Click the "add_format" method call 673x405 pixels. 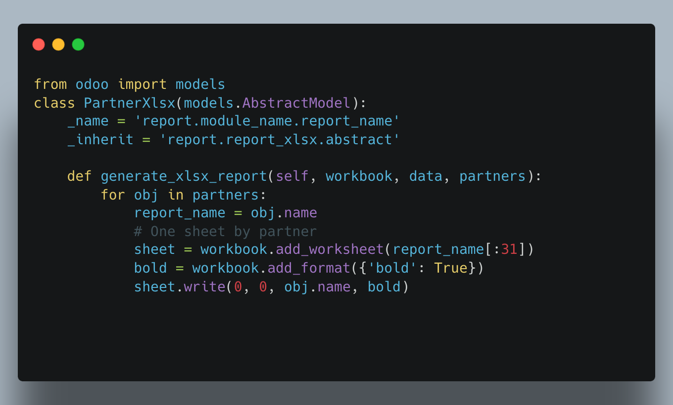point(309,268)
